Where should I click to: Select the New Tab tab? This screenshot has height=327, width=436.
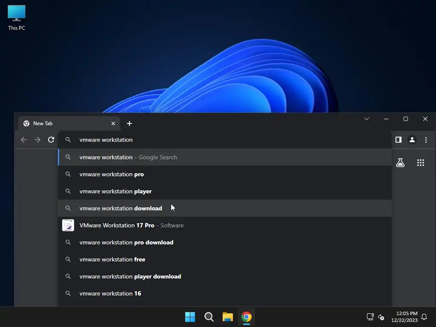[69, 123]
